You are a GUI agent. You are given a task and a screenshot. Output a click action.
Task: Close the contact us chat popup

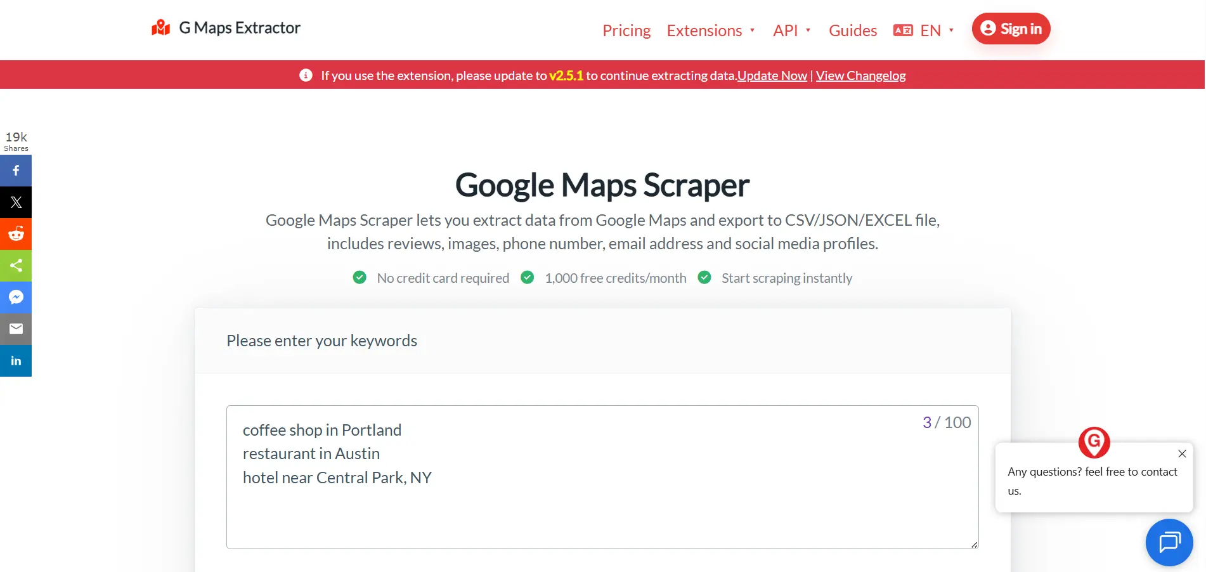coord(1182,453)
